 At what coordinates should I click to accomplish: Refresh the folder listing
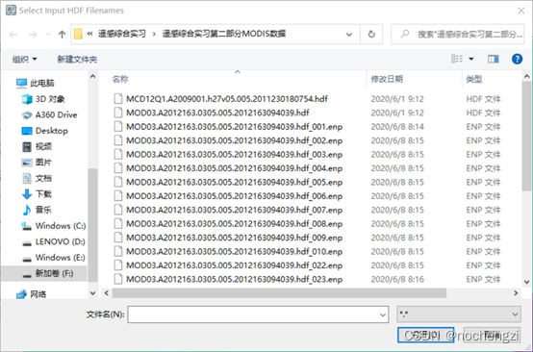[371, 34]
